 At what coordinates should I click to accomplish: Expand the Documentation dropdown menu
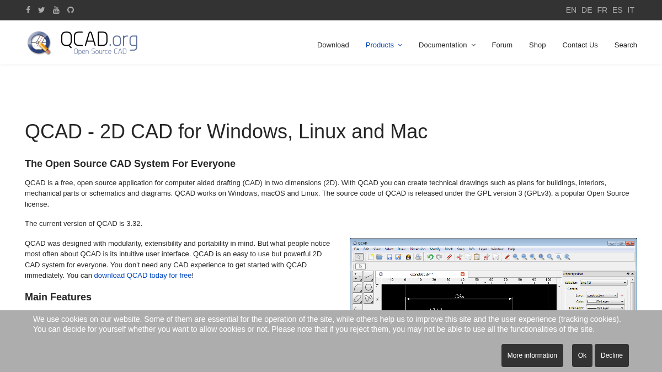point(447,45)
